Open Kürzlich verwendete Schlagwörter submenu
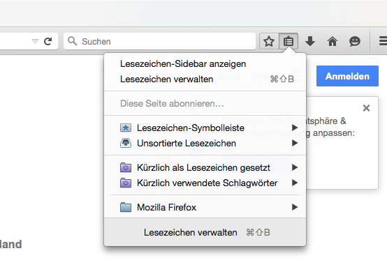Screen dimensions: 387x267 pyautogui.click(x=205, y=183)
